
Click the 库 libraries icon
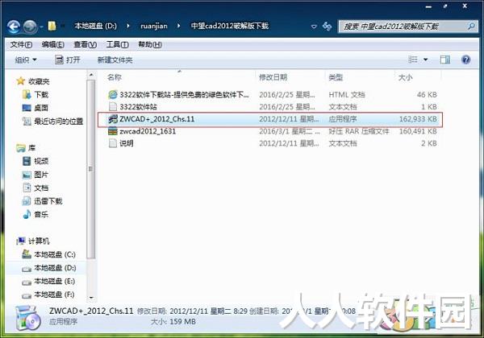21,148
